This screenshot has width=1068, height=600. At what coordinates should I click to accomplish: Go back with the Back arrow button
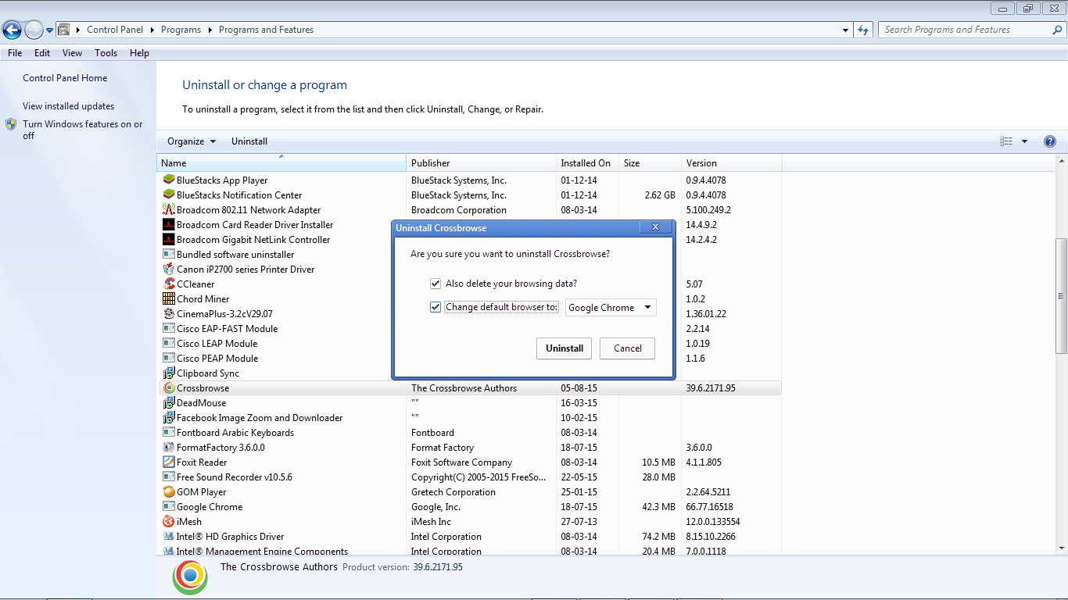[x=12, y=30]
